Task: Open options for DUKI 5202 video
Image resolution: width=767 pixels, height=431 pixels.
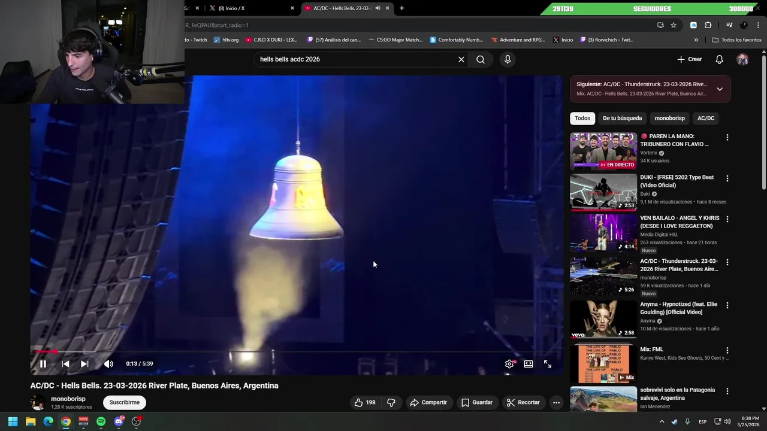Action: (727, 178)
